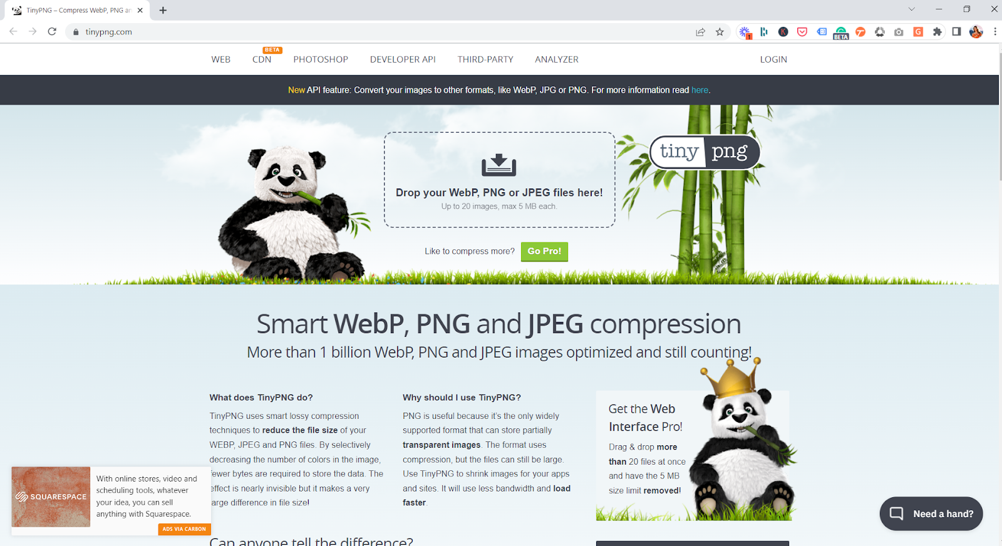
Task: Click the browser forward arrow
Action: pos(33,31)
